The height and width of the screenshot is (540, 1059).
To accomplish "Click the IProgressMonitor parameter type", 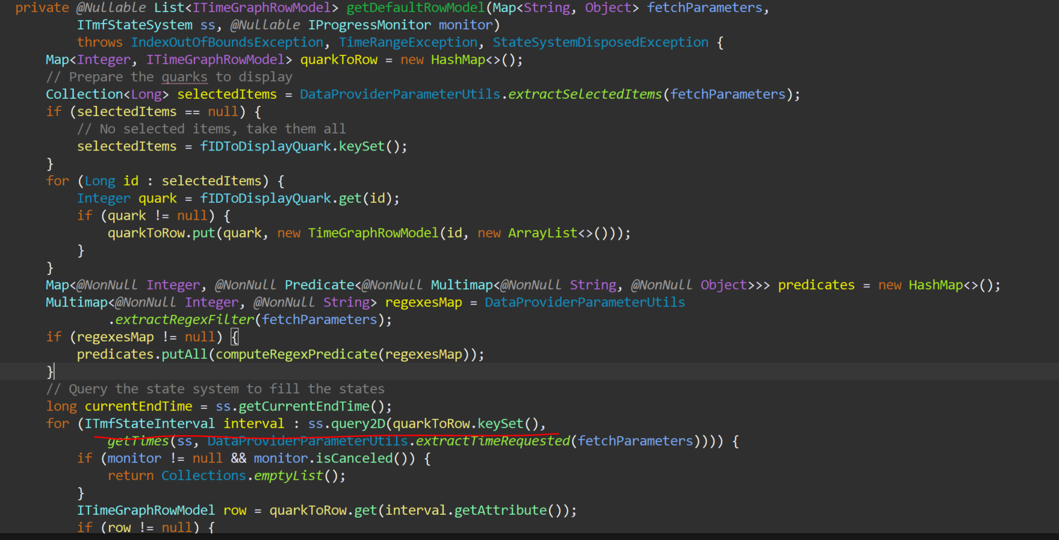I will click(369, 25).
